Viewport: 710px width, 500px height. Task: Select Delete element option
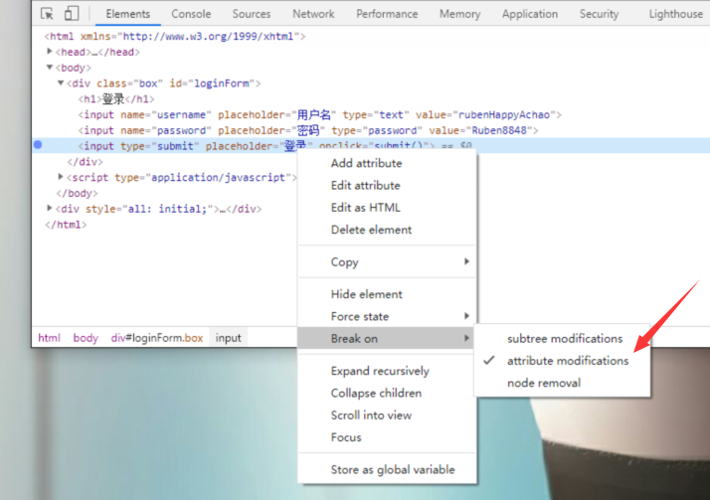tap(371, 230)
